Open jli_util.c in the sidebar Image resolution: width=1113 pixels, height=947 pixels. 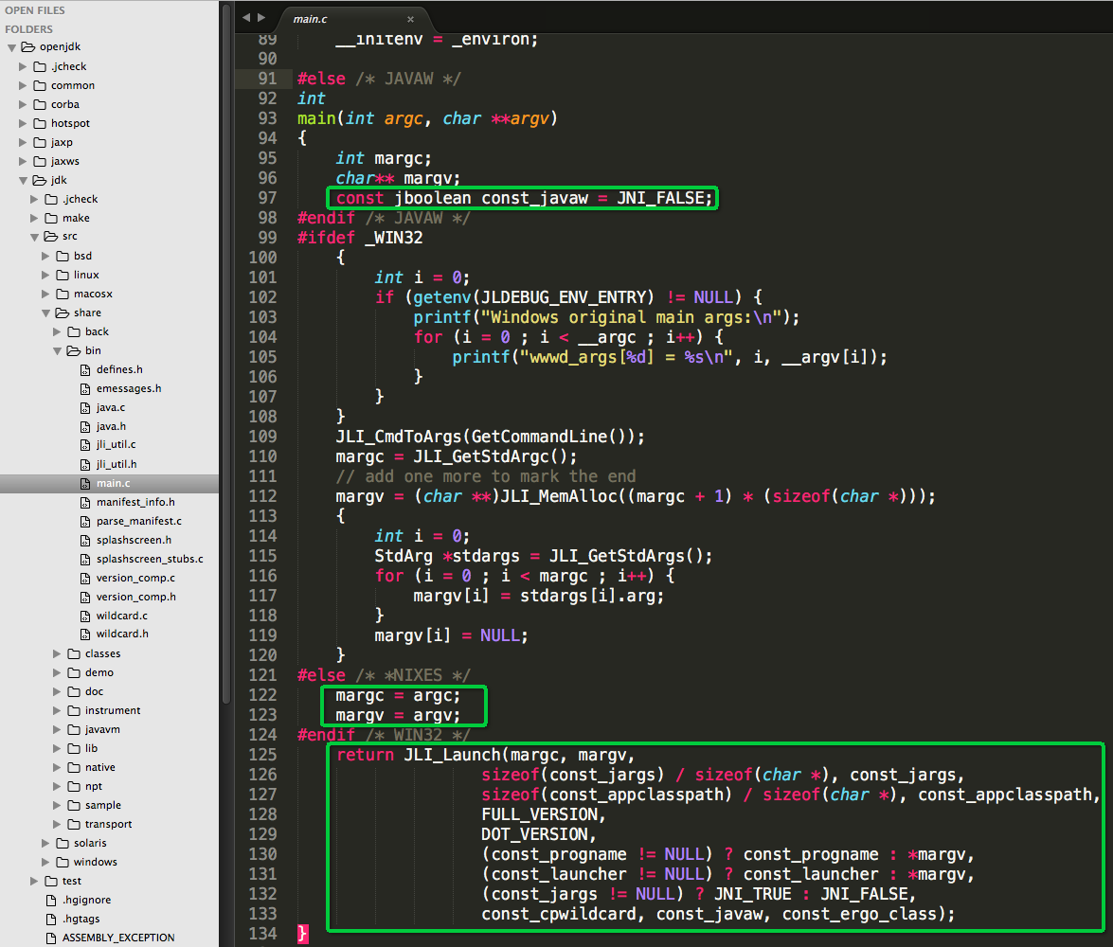[116, 444]
